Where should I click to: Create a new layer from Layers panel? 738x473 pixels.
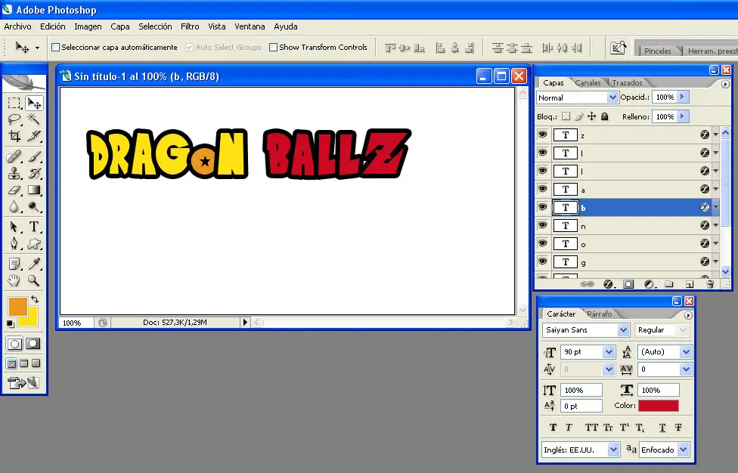(x=690, y=284)
